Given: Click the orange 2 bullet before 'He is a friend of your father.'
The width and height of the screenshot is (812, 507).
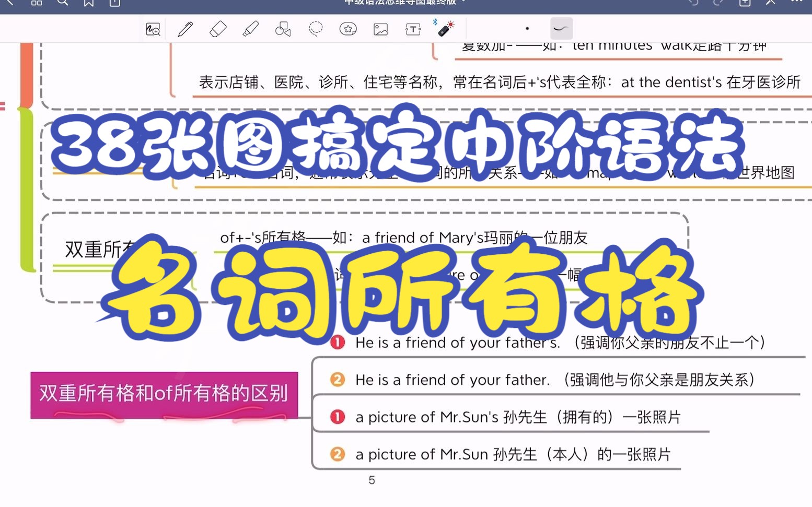Looking at the screenshot, I should tap(338, 380).
